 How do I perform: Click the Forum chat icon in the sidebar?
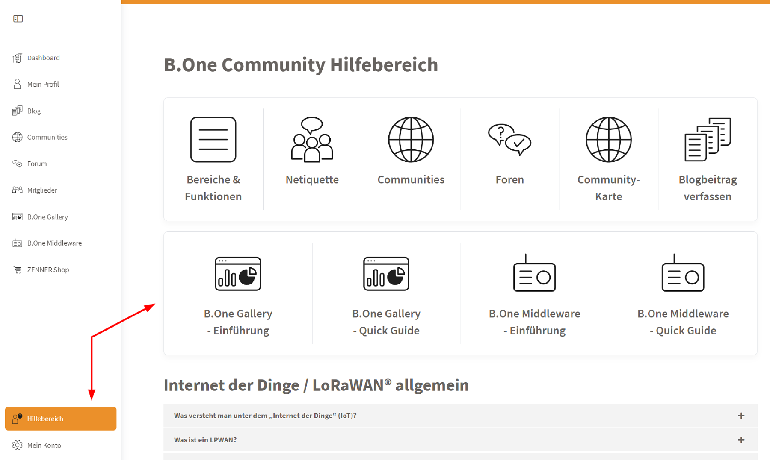(x=17, y=164)
